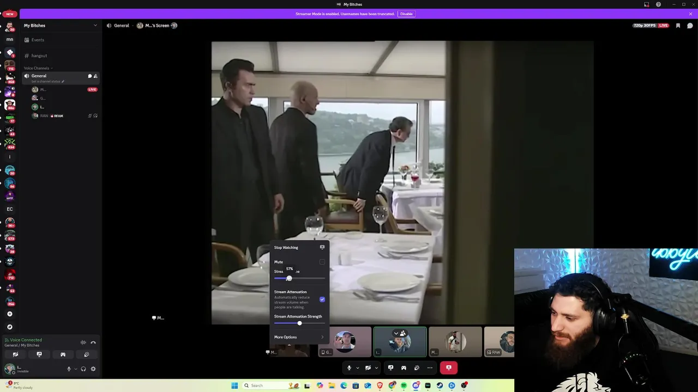Open the My Bitches server dropdown

[x=61, y=26]
